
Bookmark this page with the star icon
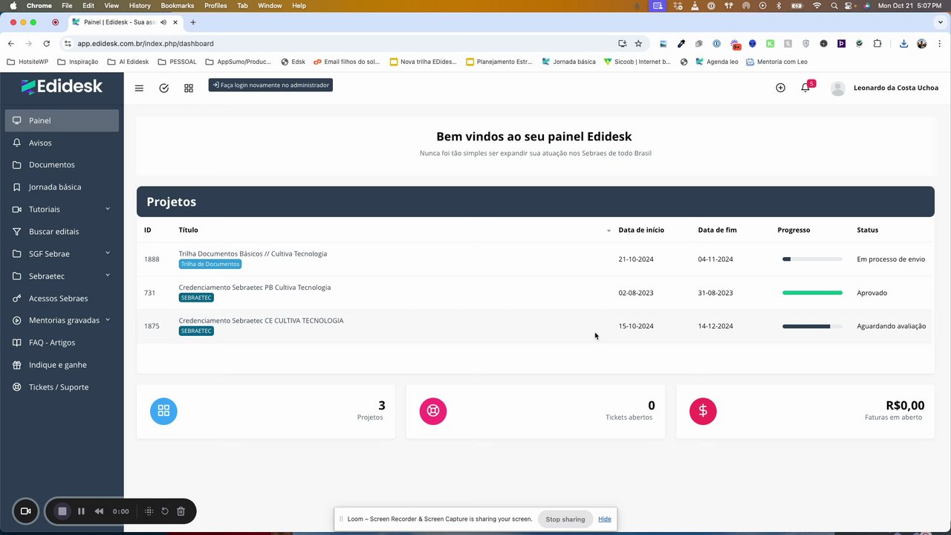[x=638, y=43]
